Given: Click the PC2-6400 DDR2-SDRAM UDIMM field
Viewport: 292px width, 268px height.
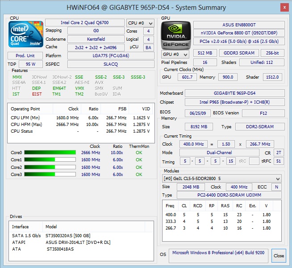Looking at the screenshot, I should click(x=229, y=195).
